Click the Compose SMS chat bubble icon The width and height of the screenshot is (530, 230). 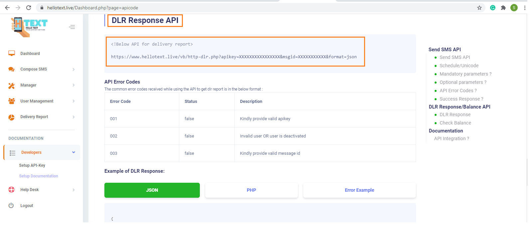click(x=12, y=69)
